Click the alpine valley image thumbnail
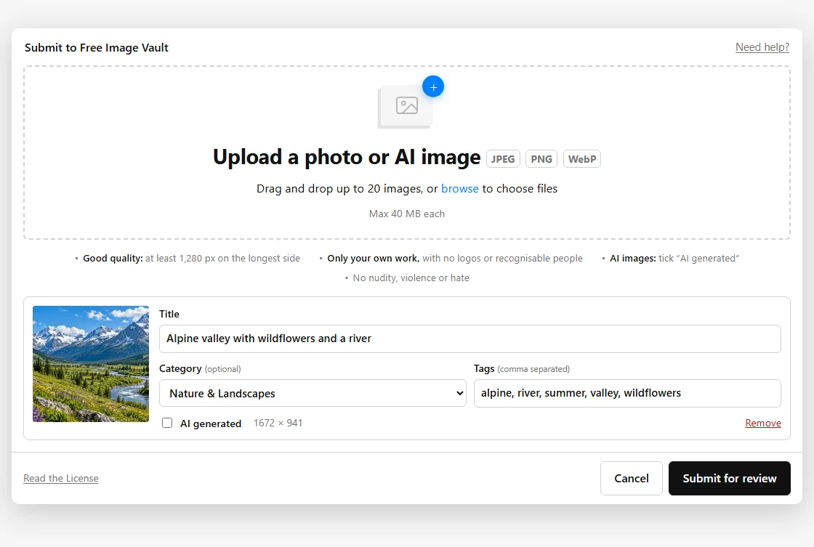This screenshot has width=814, height=547. tap(91, 364)
